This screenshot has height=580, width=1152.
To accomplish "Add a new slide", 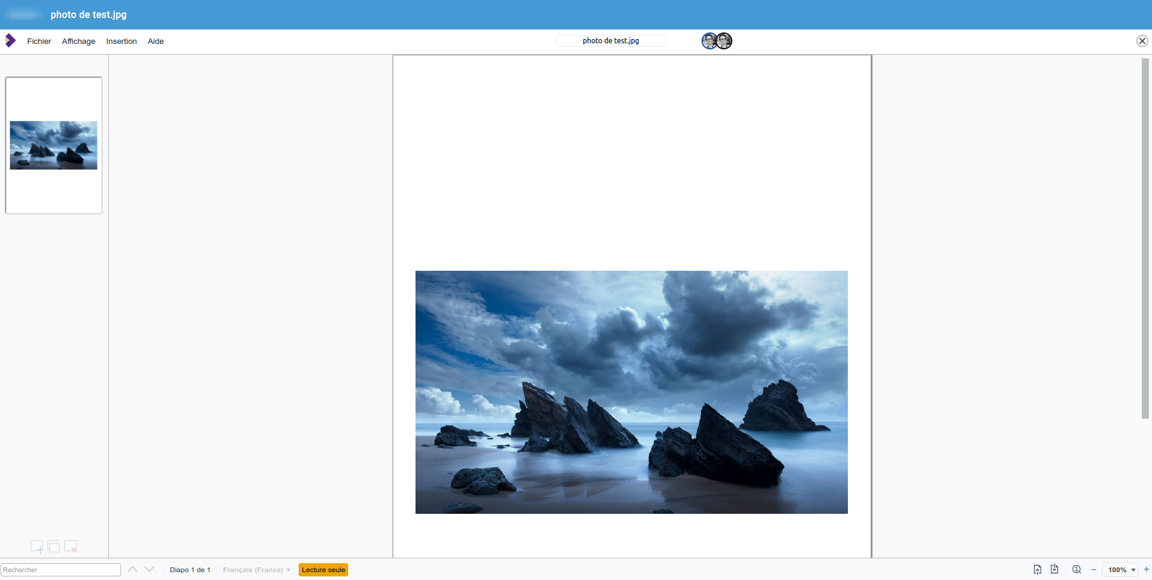I will (36, 546).
